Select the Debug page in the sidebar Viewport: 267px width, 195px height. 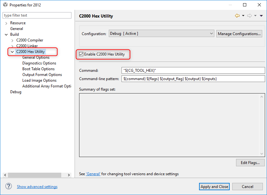pyautogui.click(x=16, y=92)
